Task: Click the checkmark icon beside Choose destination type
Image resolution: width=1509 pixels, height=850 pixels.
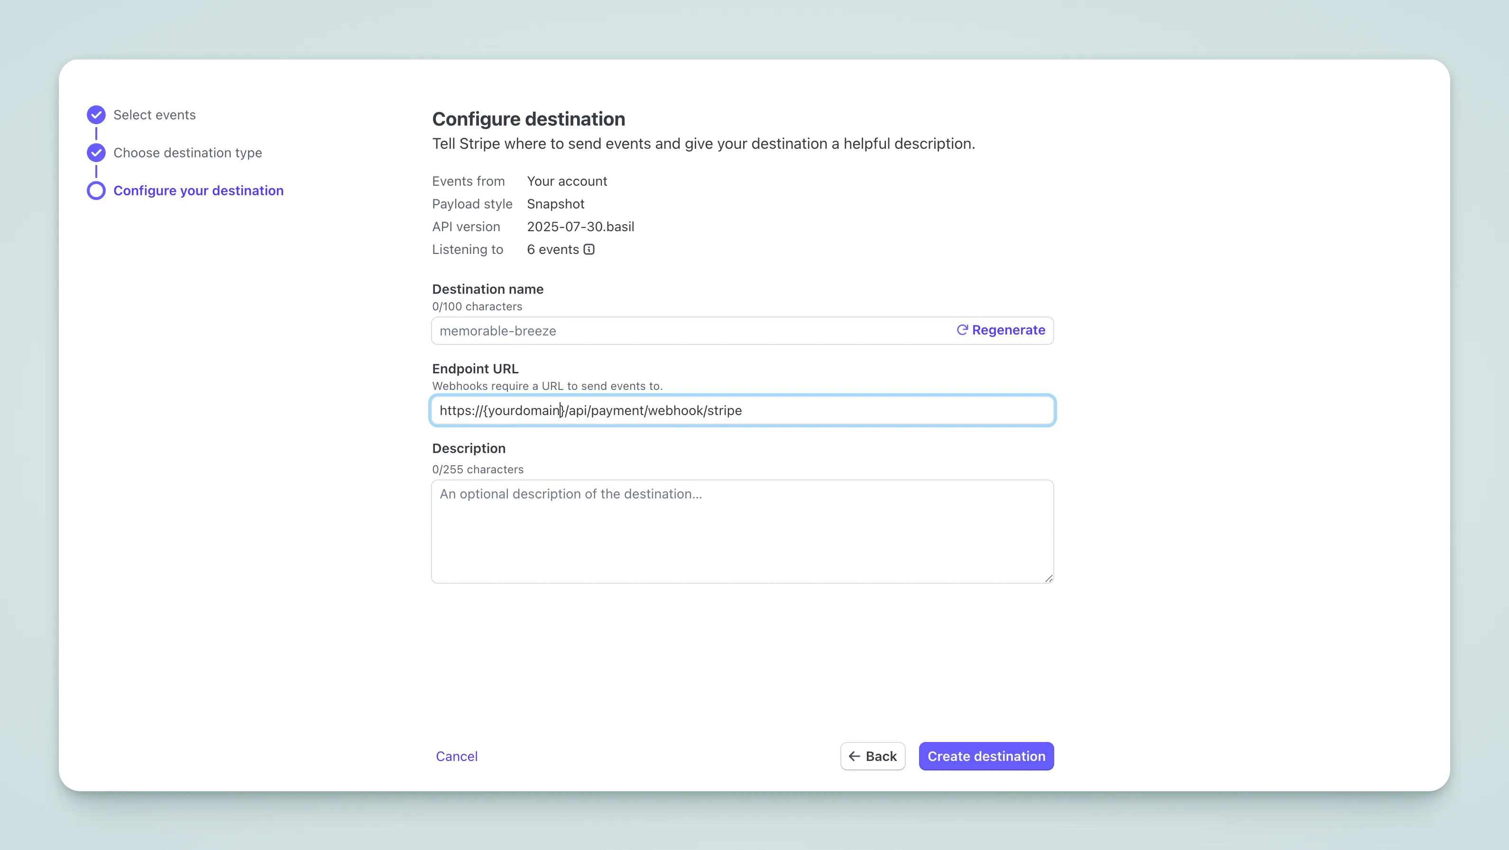Action: (x=95, y=152)
